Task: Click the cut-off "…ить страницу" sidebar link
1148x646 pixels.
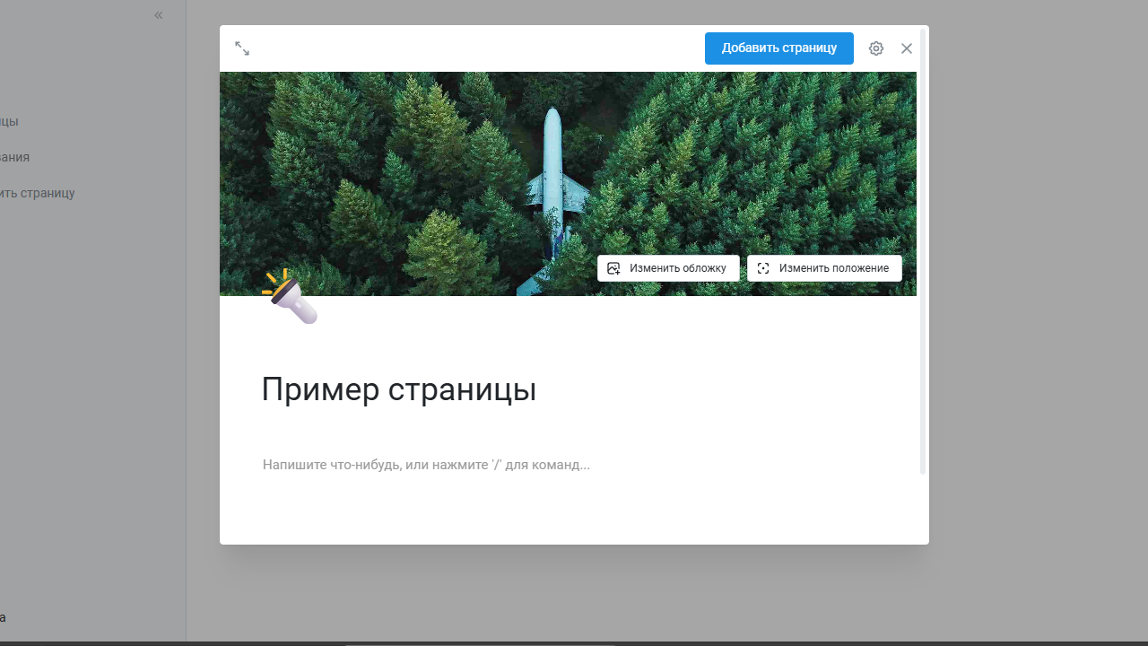Action: [37, 193]
